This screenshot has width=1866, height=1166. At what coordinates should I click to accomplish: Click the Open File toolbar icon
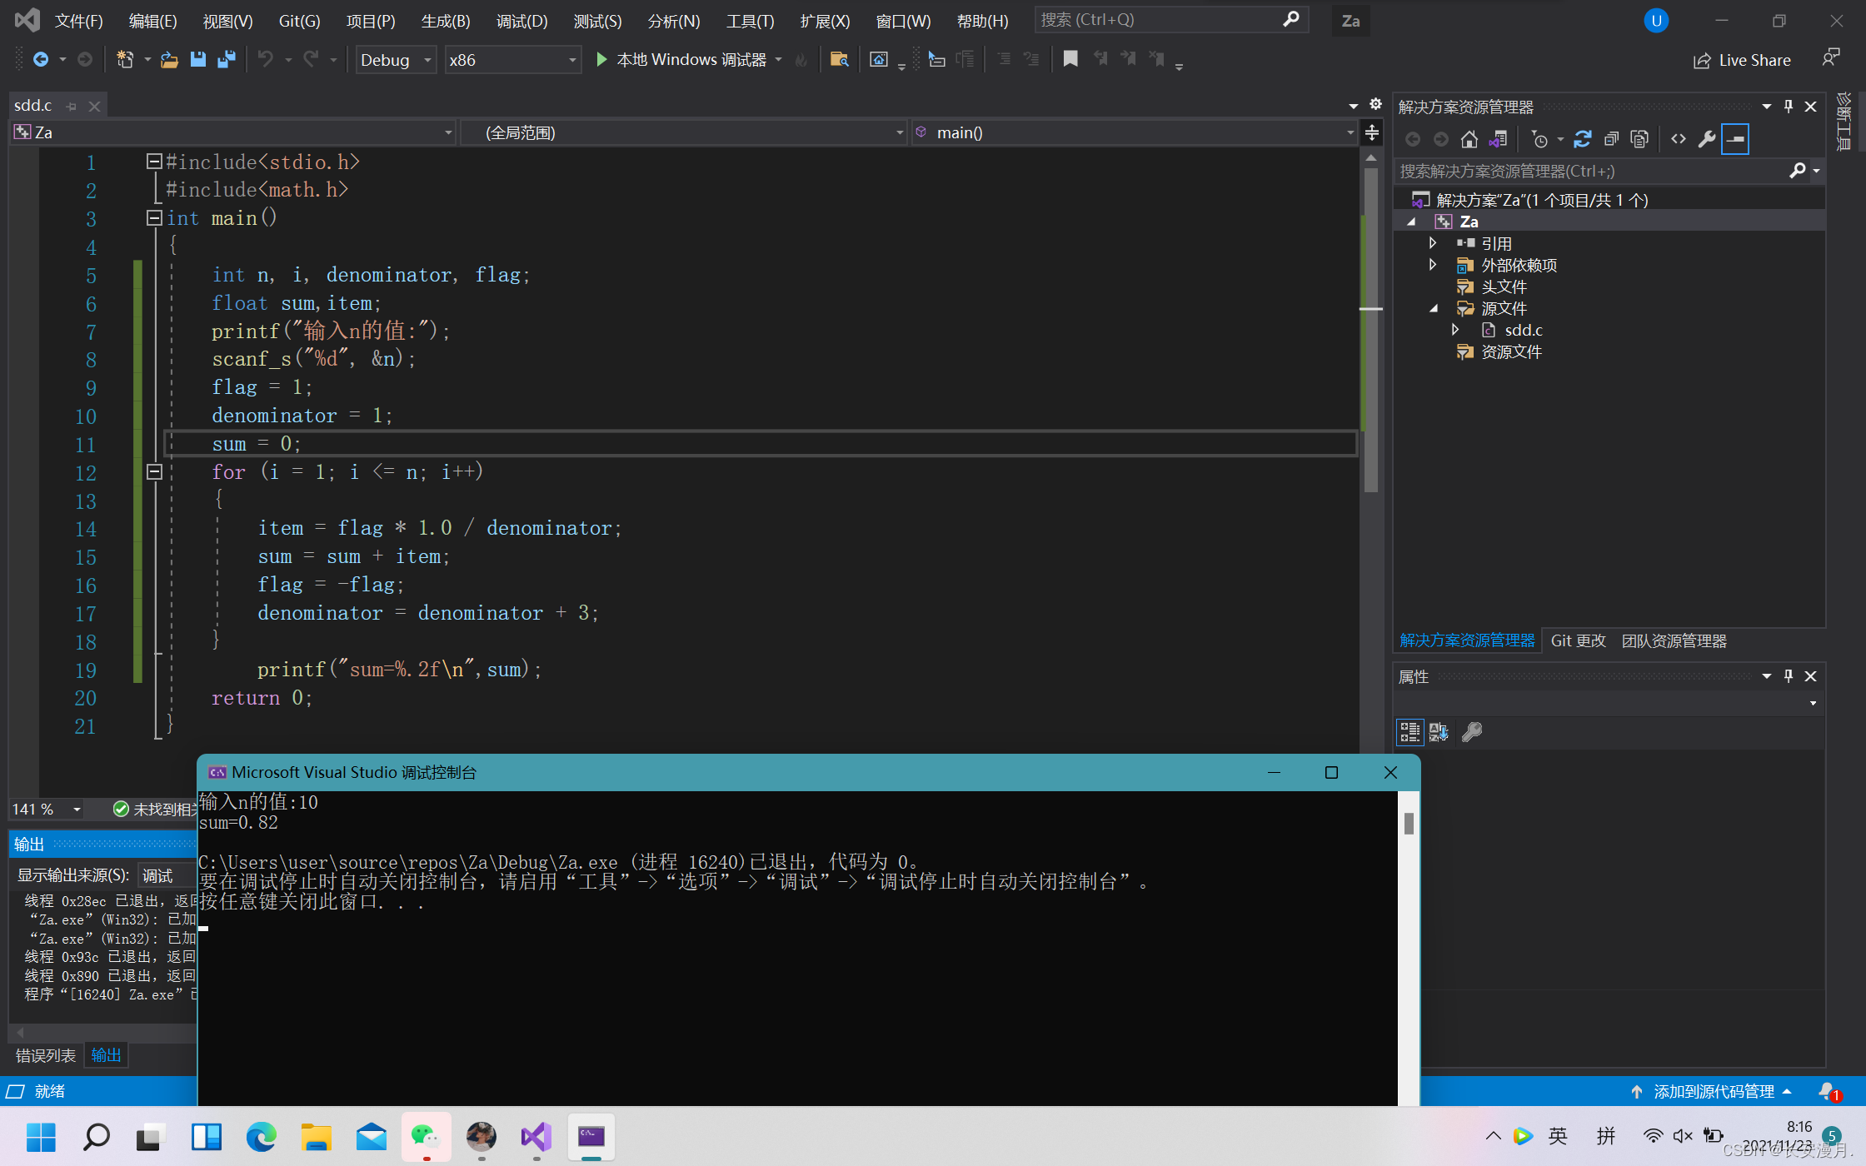pyautogui.click(x=169, y=59)
